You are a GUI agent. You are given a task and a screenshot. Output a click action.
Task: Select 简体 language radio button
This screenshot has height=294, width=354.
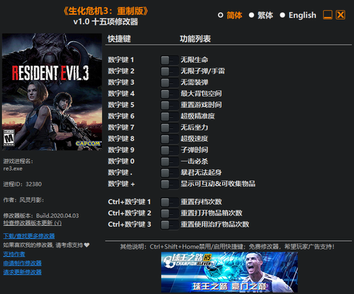pyautogui.click(x=220, y=16)
